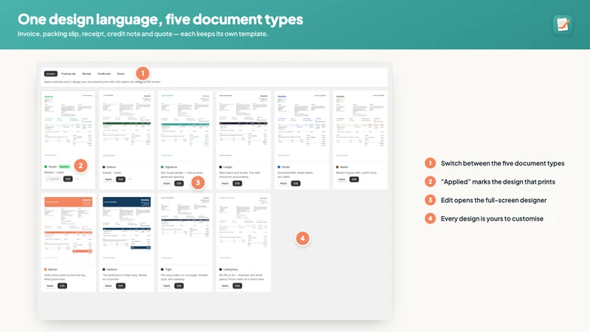Edit the applied green Studio design
590x332 pixels.
[x=68, y=179]
